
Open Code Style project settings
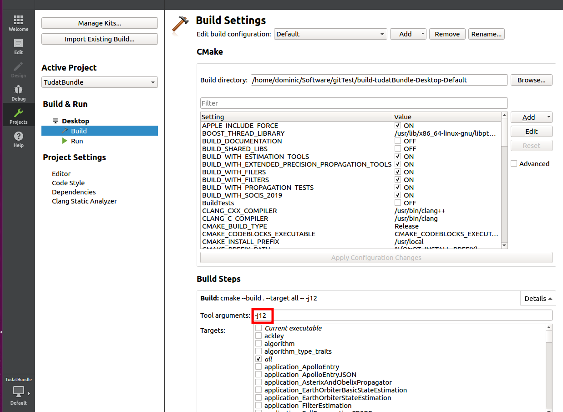pos(68,183)
